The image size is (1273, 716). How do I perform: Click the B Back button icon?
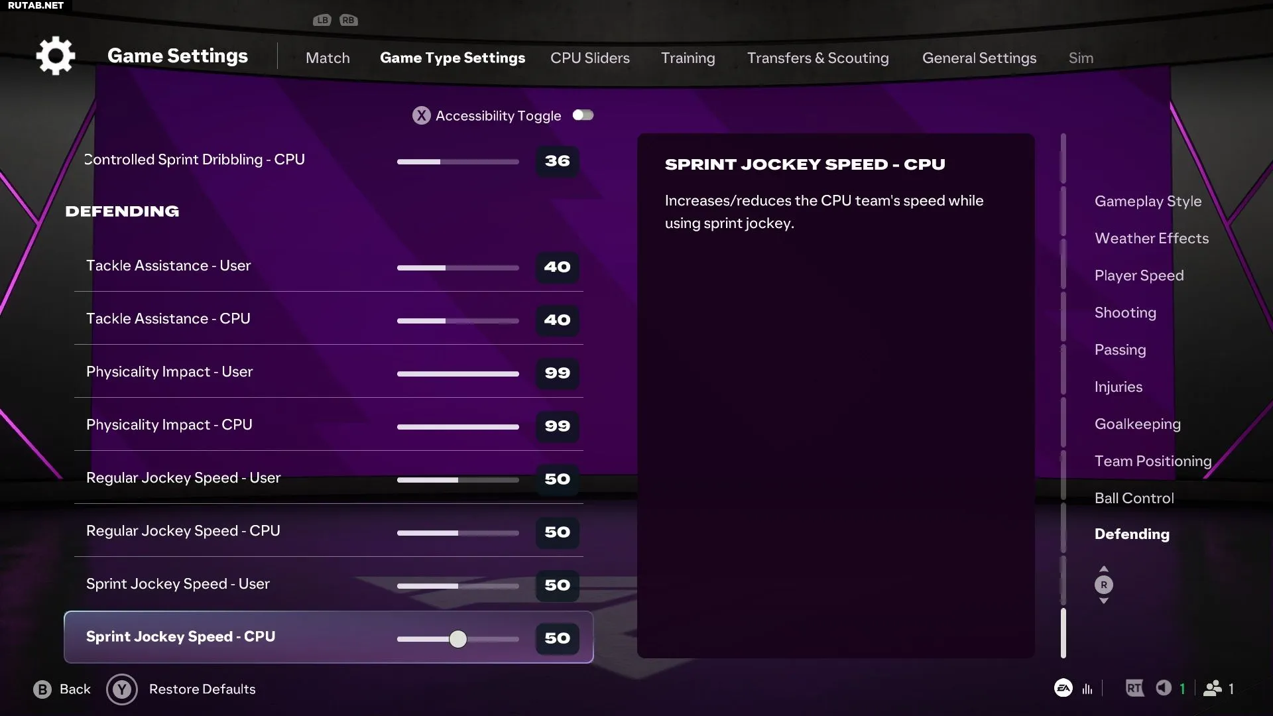pyautogui.click(x=42, y=689)
